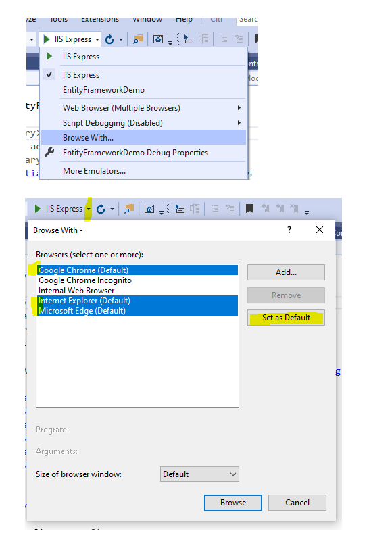Toggle the checked IIS Express menu entry
This screenshot has width=369, height=546.
click(143, 75)
